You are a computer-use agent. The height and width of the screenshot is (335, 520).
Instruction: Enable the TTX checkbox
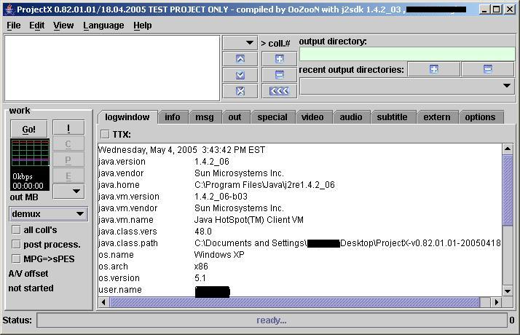point(105,134)
